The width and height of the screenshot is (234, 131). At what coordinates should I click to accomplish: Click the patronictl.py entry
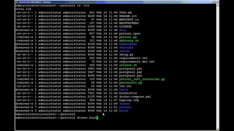(131, 83)
